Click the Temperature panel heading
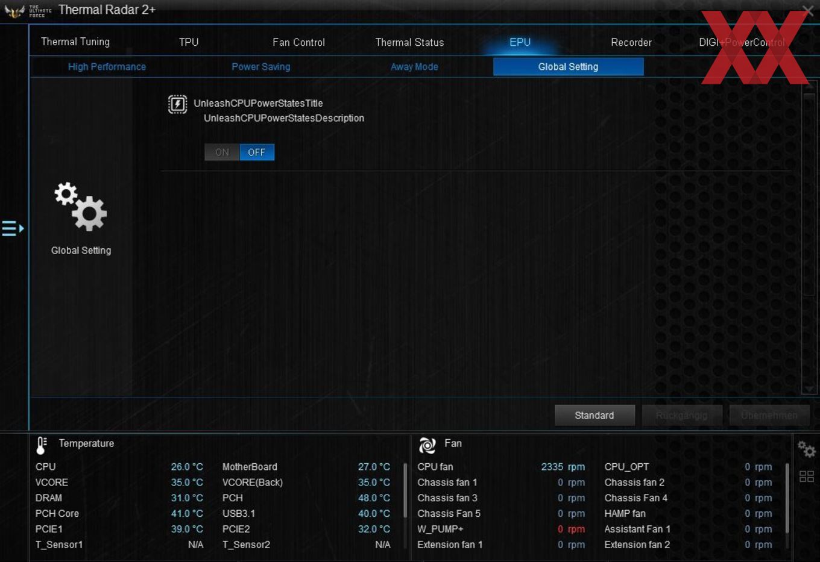Image resolution: width=820 pixels, height=562 pixels. pyautogui.click(x=86, y=443)
